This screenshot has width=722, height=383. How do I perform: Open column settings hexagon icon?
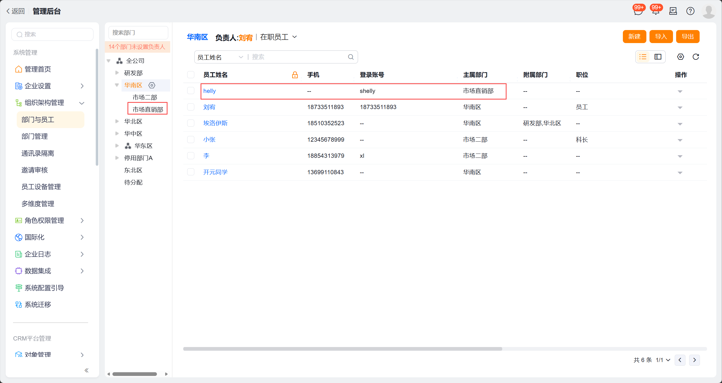click(680, 57)
